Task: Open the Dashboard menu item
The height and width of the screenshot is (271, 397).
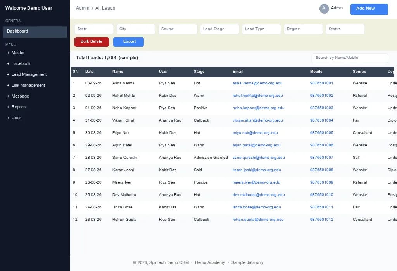Action: 35,32
